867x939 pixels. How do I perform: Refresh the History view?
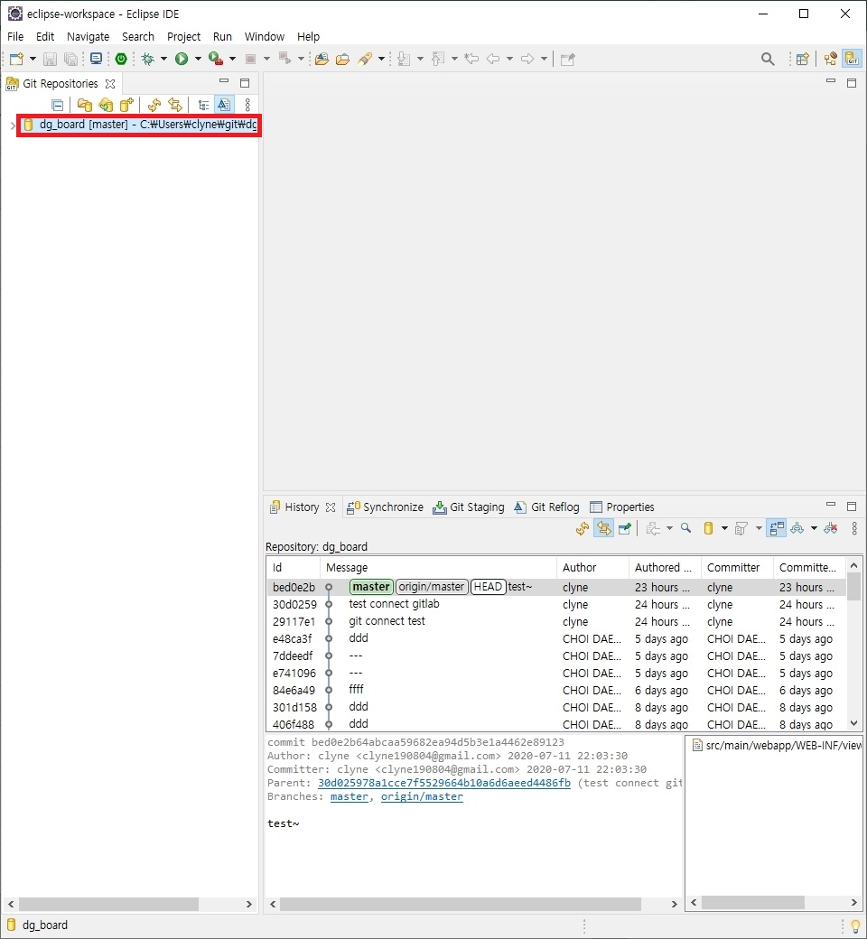click(x=583, y=529)
